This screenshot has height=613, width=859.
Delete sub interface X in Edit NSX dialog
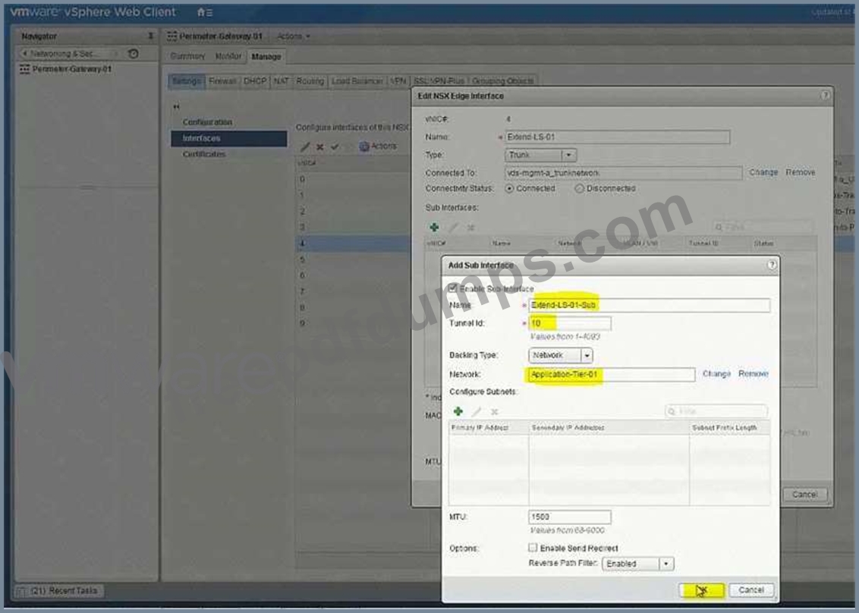(x=470, y=228)
